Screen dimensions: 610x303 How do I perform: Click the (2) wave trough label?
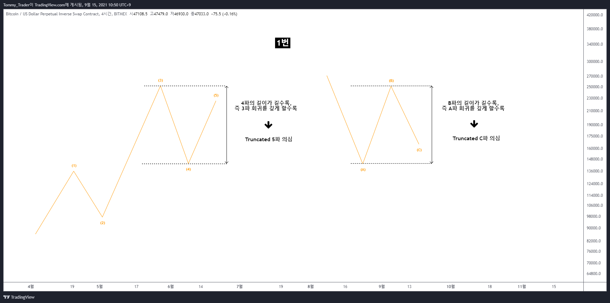[103, 223]
